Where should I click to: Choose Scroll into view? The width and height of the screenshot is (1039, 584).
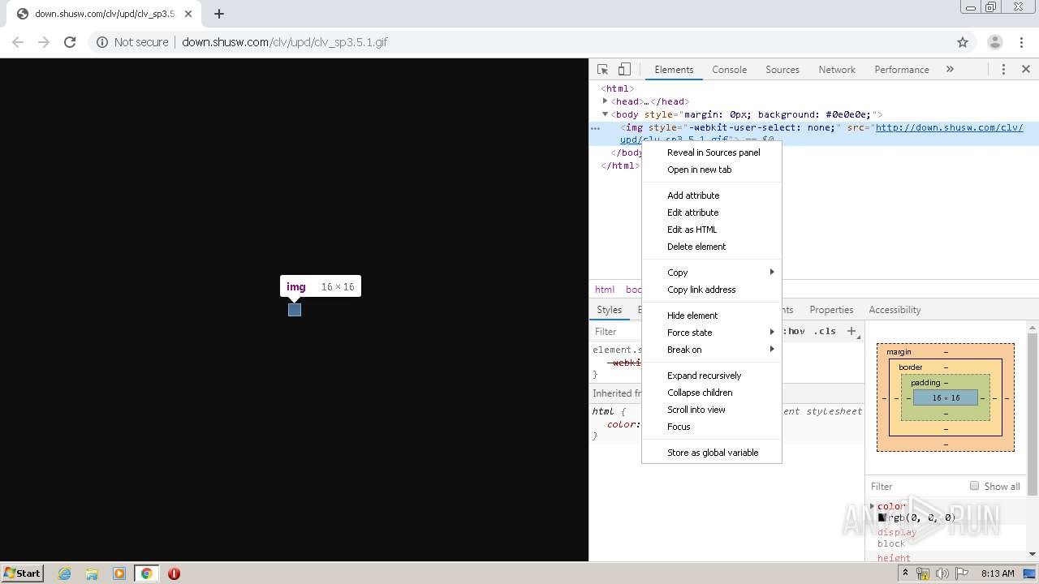click(712, 410)
